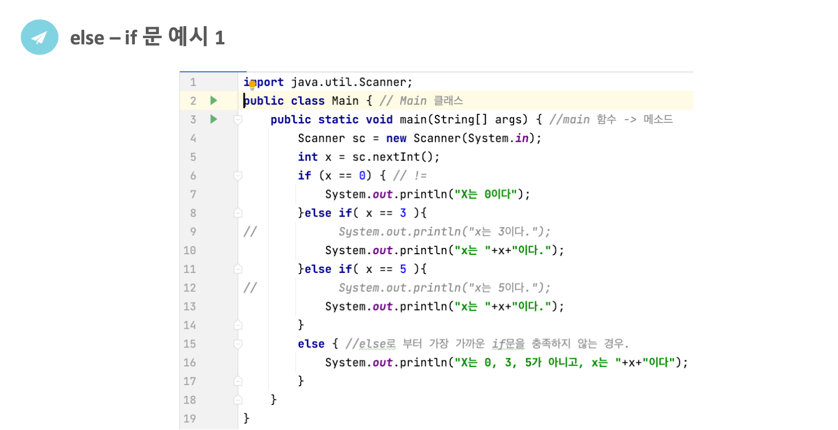This screenshot has width=838, height=430.
Task: Collapse the else-if fold marker on line 8
Action: coord(238,213)
